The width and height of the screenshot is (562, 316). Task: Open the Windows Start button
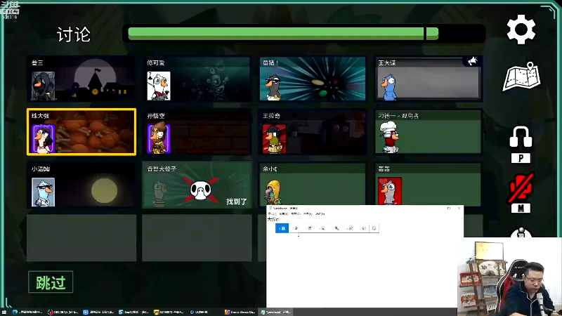5,312
